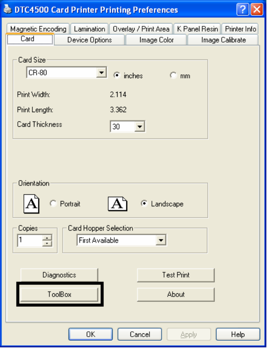Click the Help button at bottom
Image resolution: width=267 pixels, height=348 pixels.
(x=238, y=334)
